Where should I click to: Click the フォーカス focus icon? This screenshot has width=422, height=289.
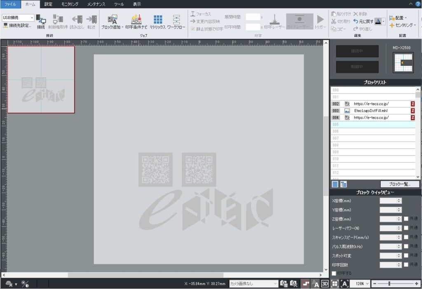[x=193, y=14]
